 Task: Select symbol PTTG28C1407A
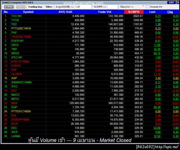click(21, 28)
